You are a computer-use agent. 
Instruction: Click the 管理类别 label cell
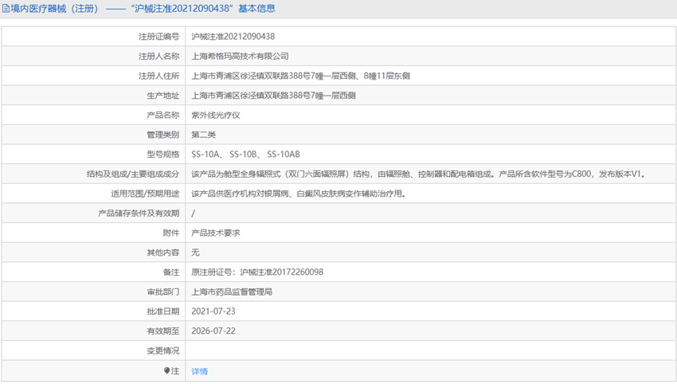coord(93,135)
